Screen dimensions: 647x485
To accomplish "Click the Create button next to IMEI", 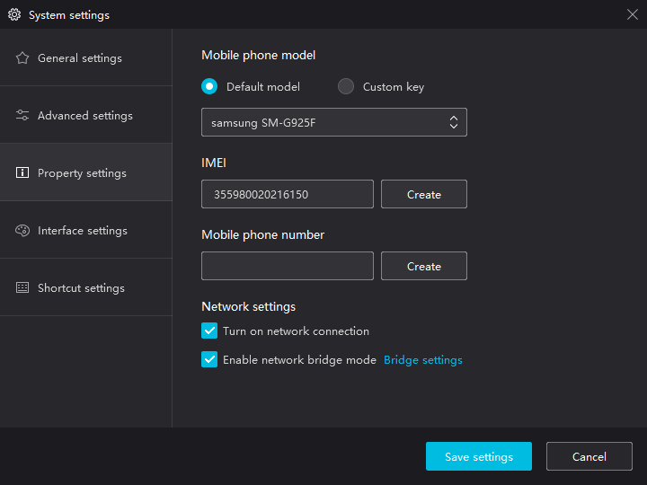I will point(423,194).
